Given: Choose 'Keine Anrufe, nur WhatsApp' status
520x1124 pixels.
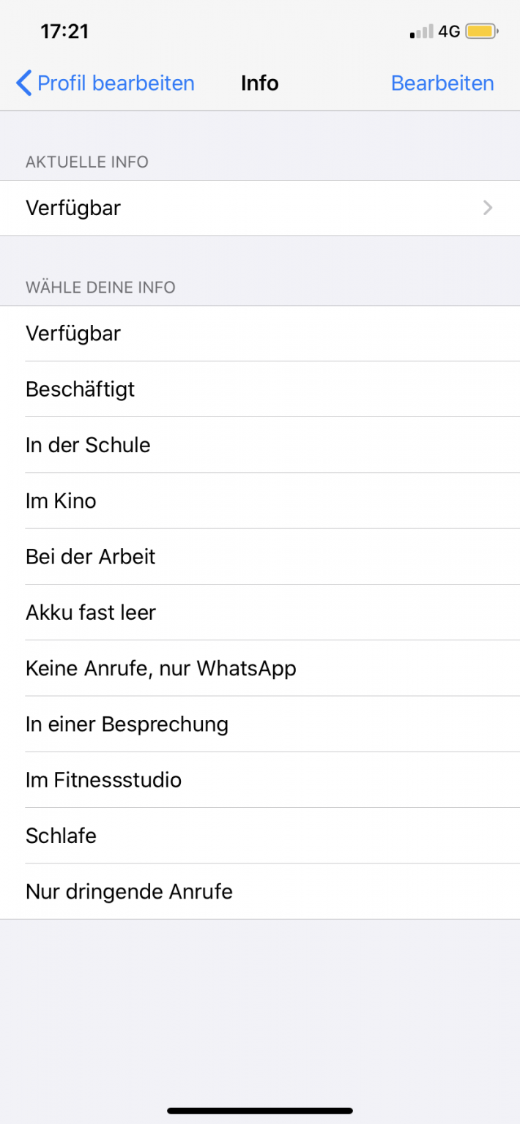Looking at the screenshot, I should [x=160, y=668].
